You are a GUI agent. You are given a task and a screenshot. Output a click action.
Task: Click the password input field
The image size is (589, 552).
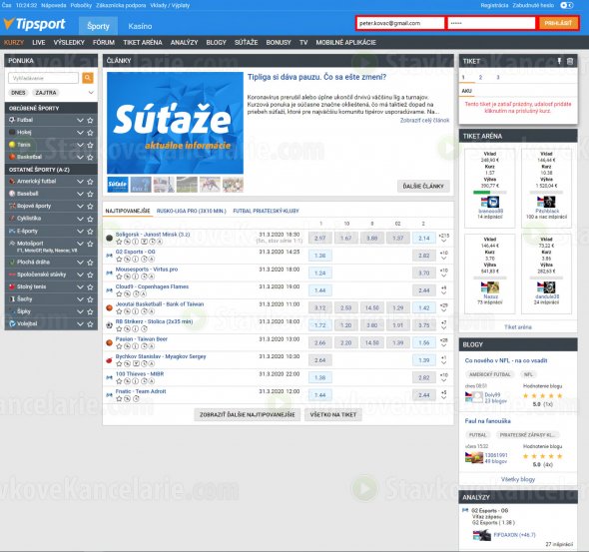coord(491,23)
